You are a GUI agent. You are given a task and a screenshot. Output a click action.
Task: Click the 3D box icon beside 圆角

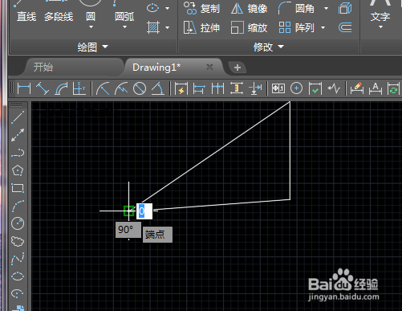point(345,8)
